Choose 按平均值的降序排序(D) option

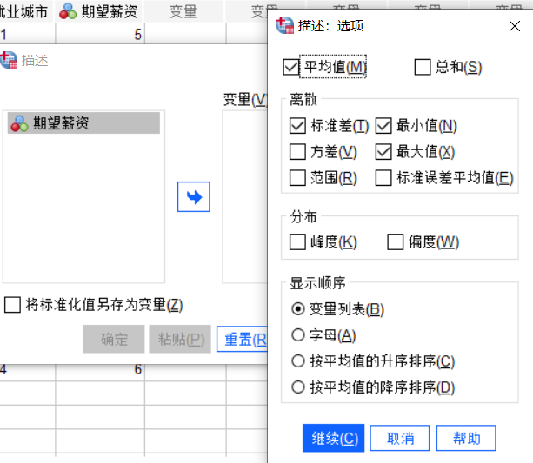(298, 387)
